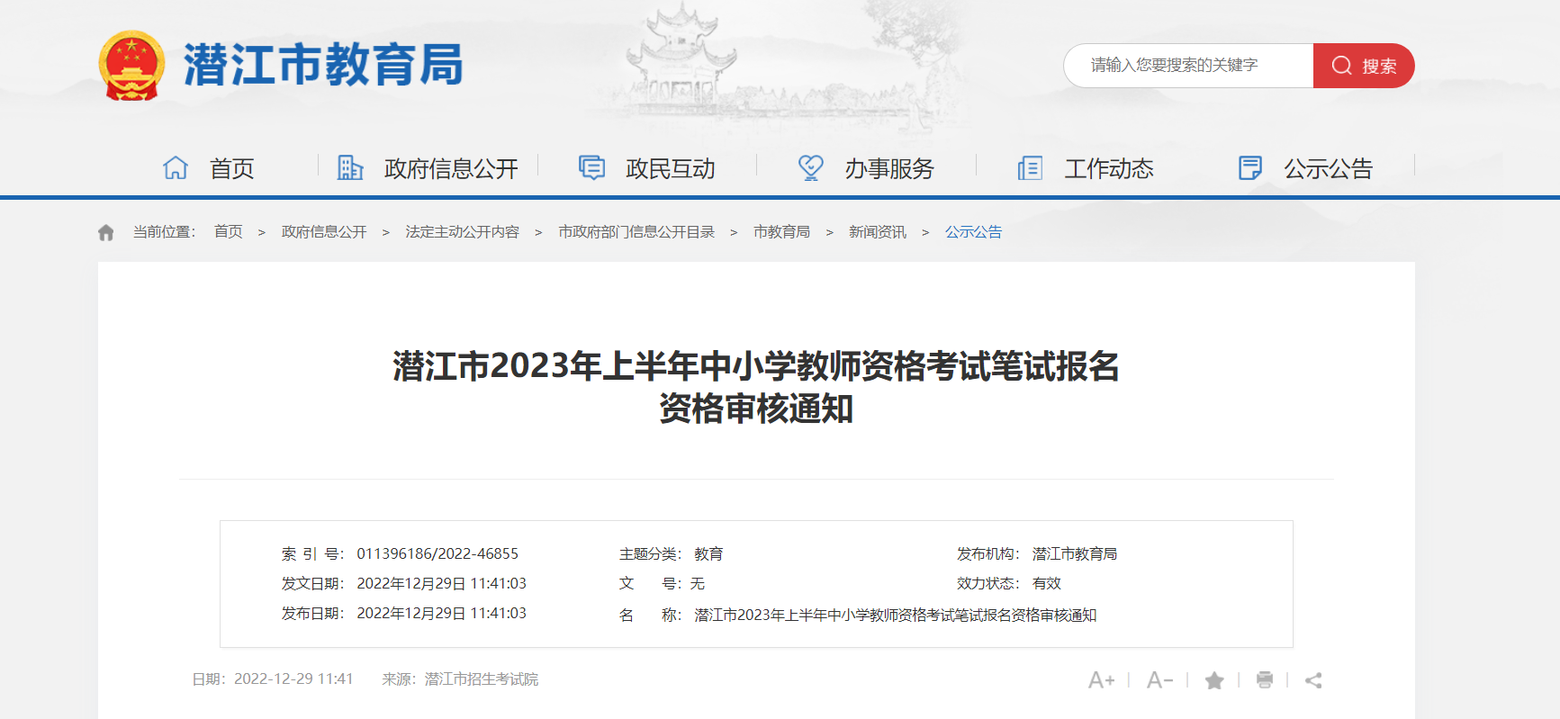Share the article via share icon
Image resolution: width=1560 pixels, height=719 pixels.
(x=1313, y=680)
